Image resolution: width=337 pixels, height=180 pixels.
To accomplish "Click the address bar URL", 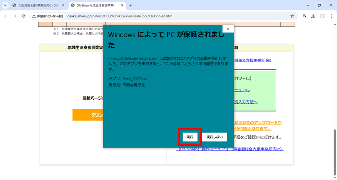I will pos(120,16).
